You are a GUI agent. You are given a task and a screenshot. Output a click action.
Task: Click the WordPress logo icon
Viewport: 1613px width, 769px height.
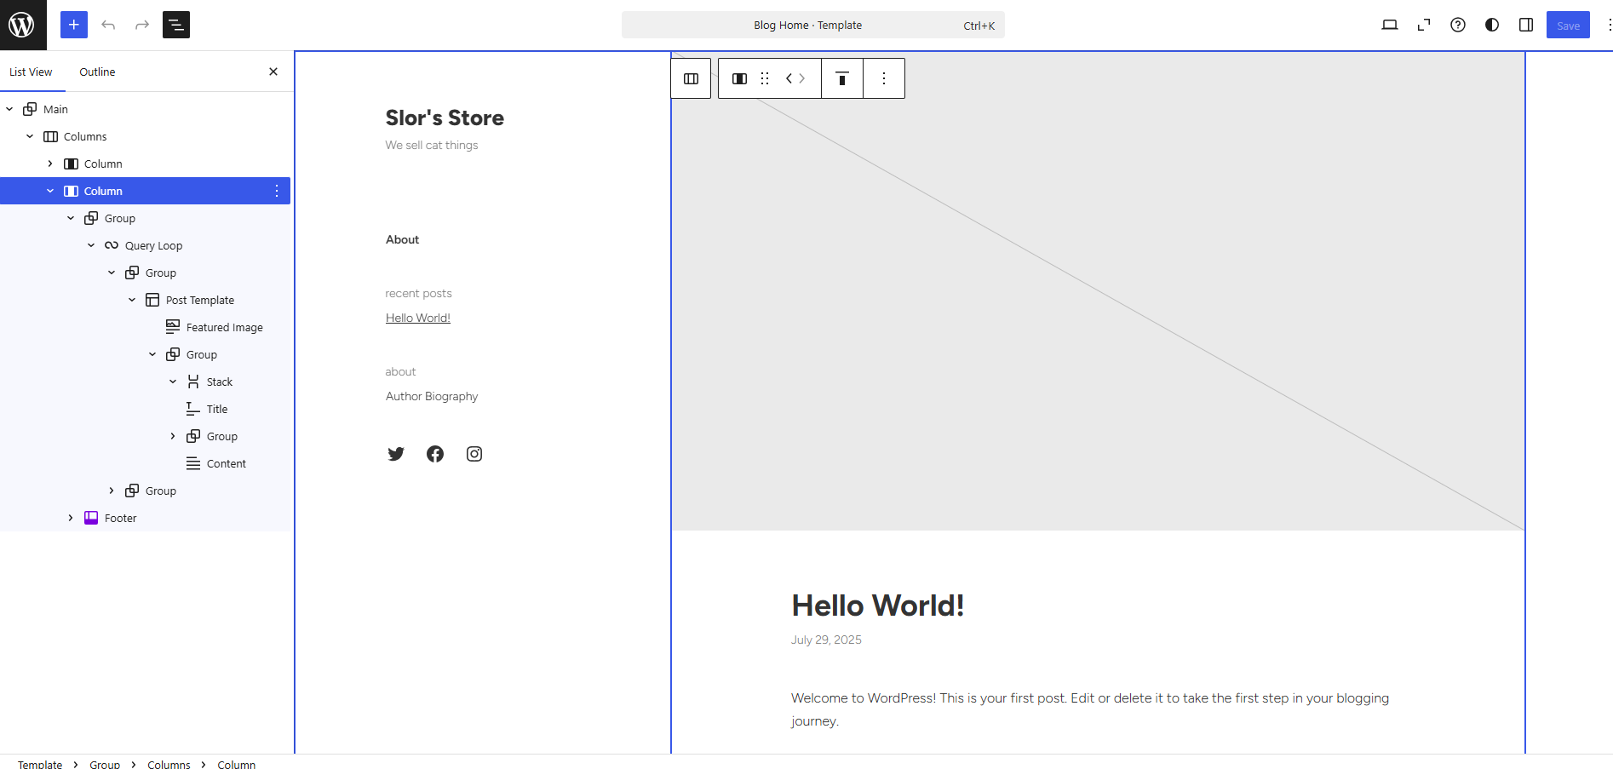coord(23,25)
